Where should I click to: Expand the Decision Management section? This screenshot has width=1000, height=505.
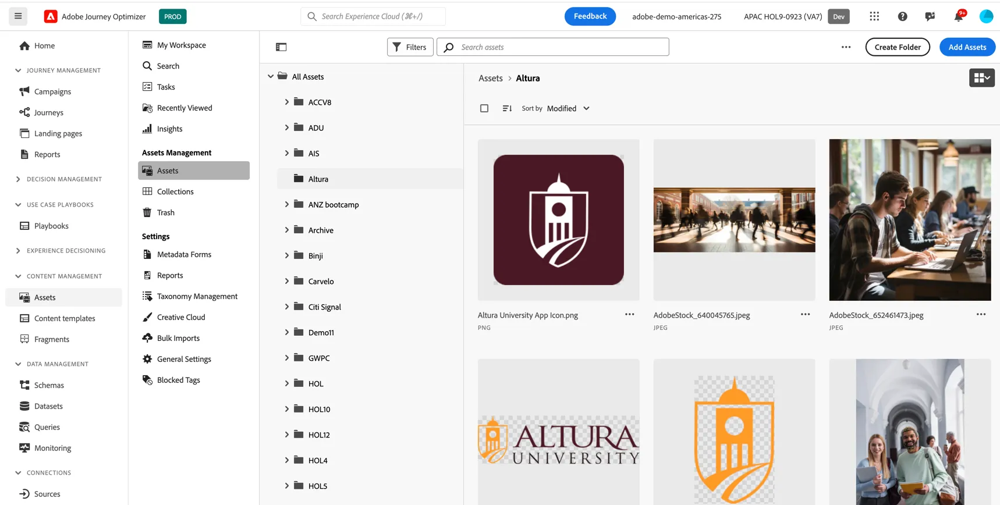pyautogui.click(x=18, y=179)
